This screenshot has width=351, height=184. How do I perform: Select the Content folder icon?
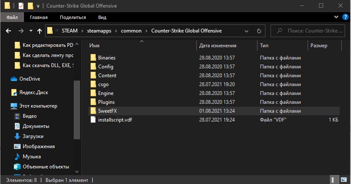coord(93,75)
